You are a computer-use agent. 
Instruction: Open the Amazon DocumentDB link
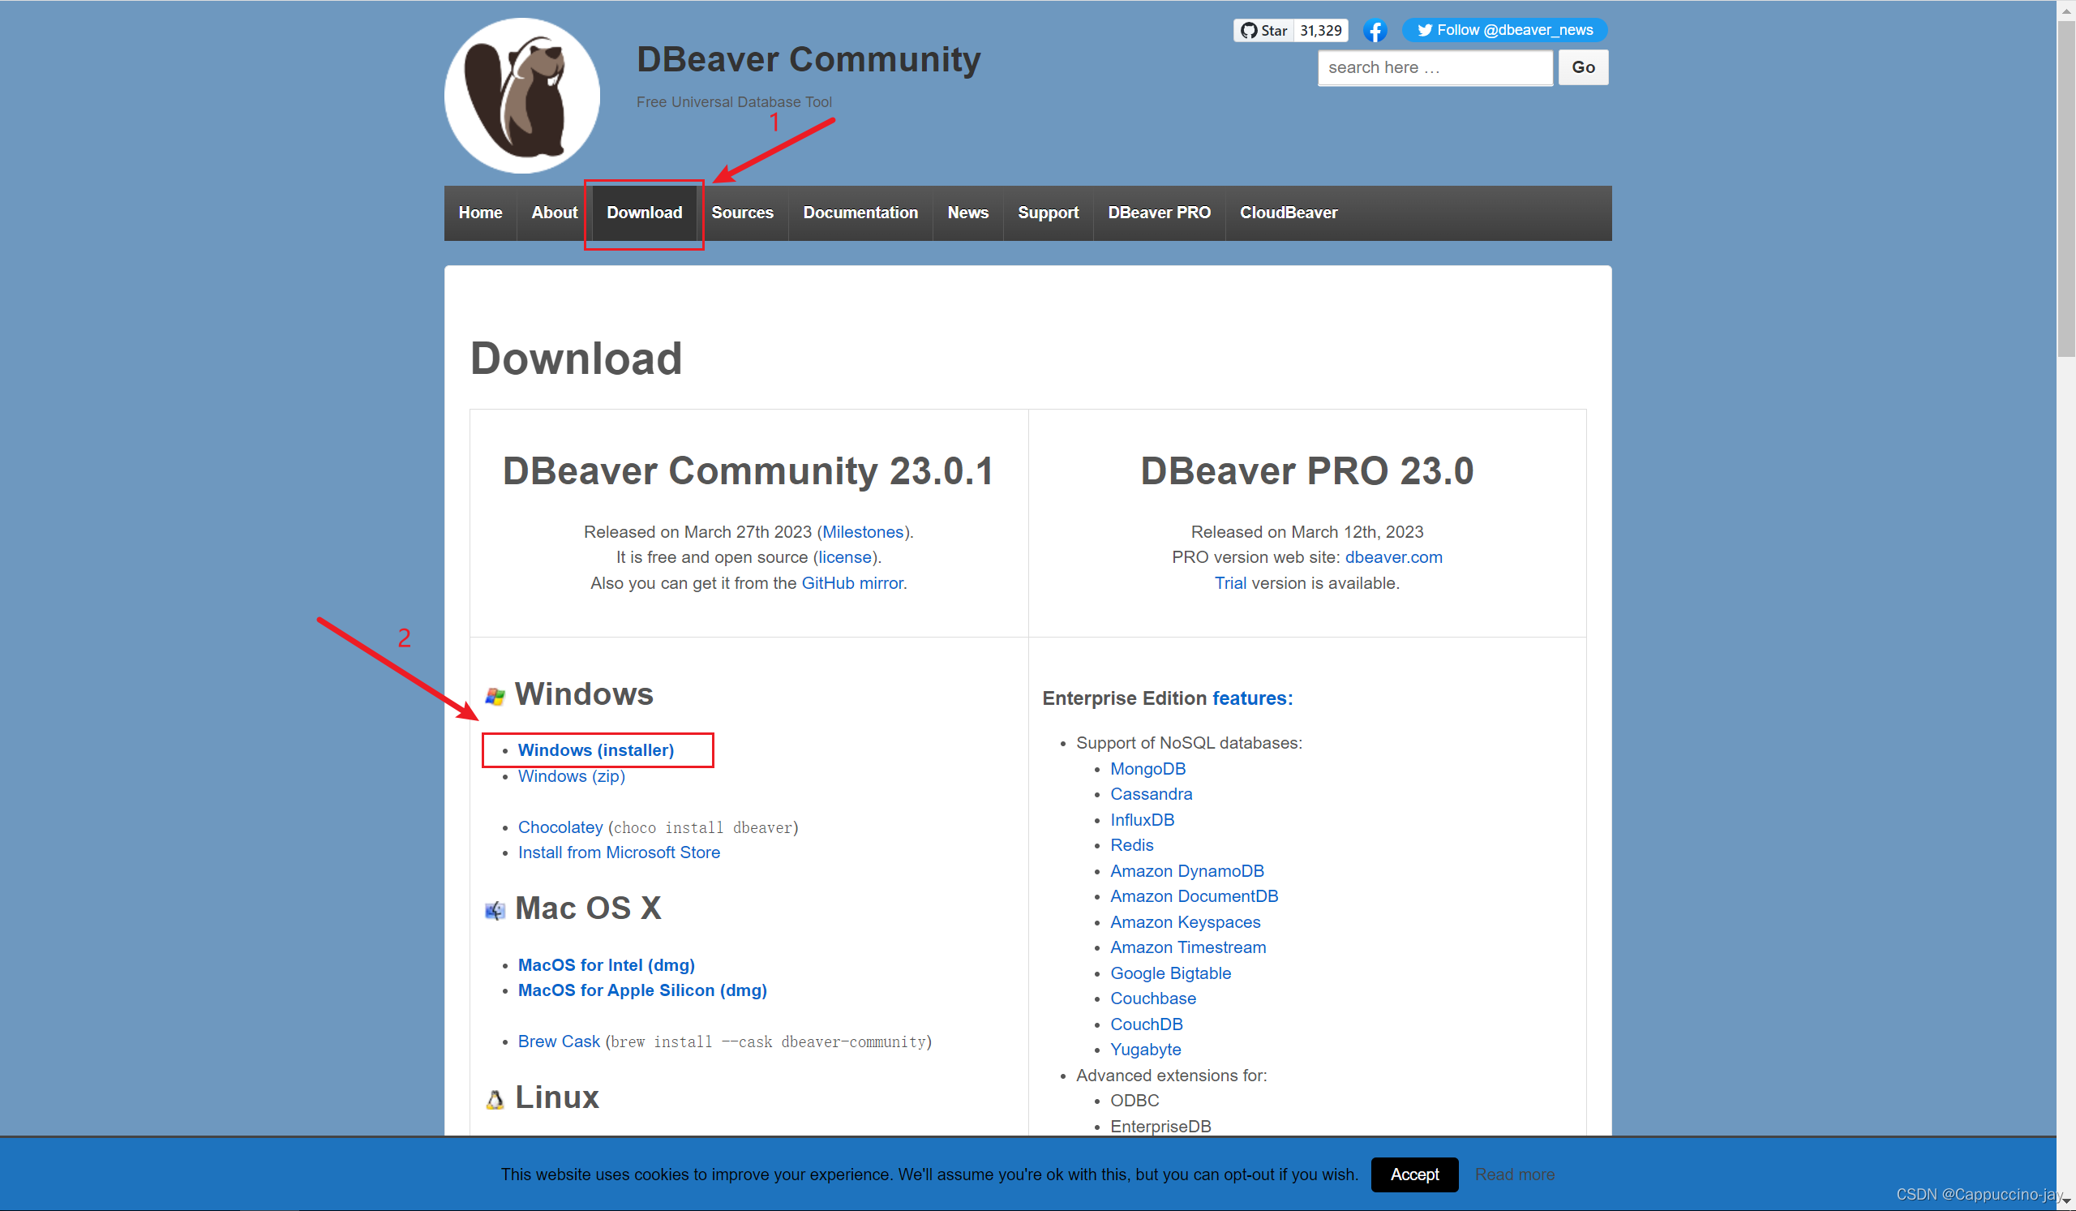(x=1194, y=897)
